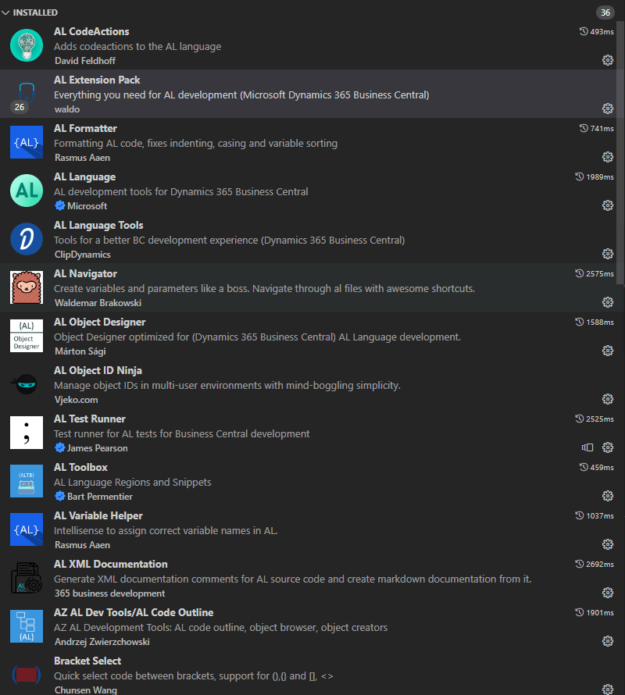The width and height of the screenshot is (625, 695).
Task: Open manage gear for Bracket Select
Action: [608, 690]
